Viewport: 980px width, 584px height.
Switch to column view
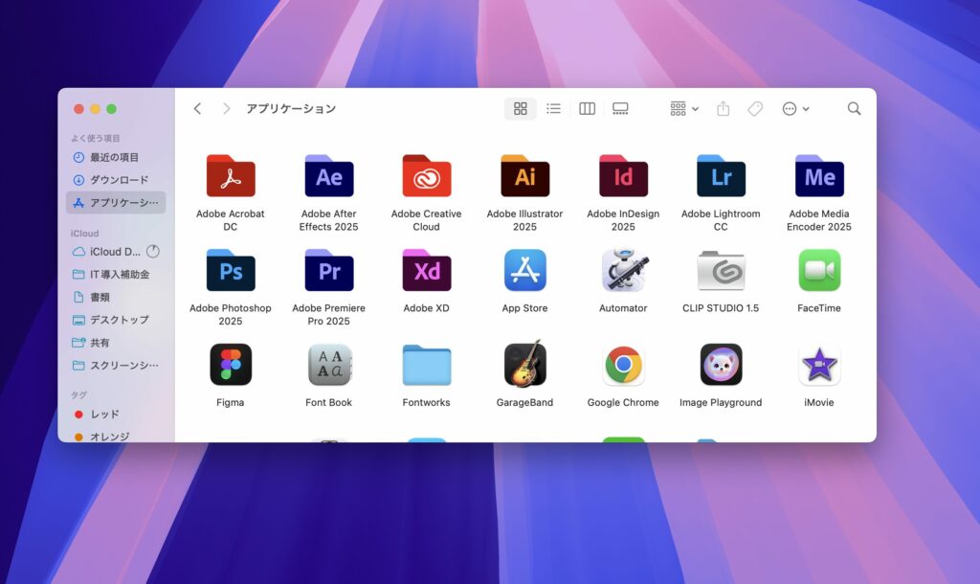tap(587, 109)
